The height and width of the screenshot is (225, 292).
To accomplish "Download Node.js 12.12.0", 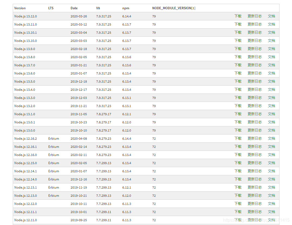I will pyautogui.click(x=238, y=204).
